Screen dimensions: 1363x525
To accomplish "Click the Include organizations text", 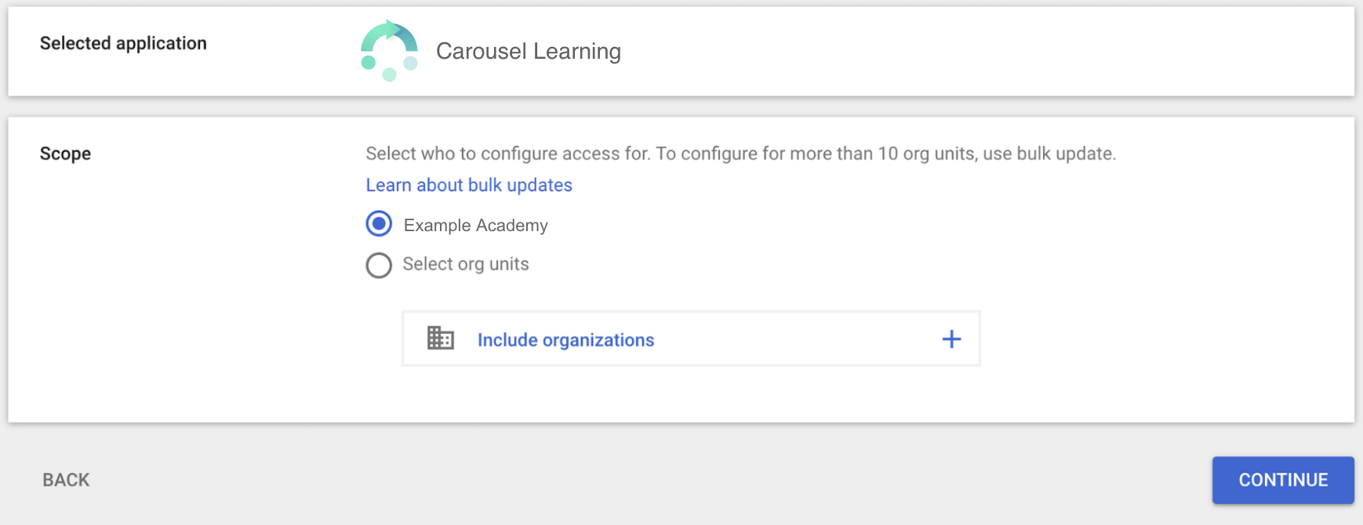I will tap(565, 340).
